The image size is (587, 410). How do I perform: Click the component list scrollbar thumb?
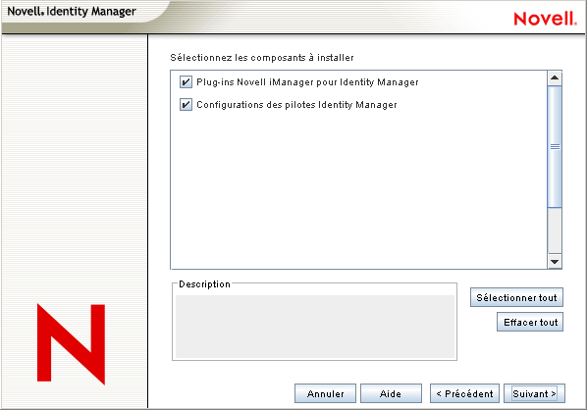coord(555,147)
